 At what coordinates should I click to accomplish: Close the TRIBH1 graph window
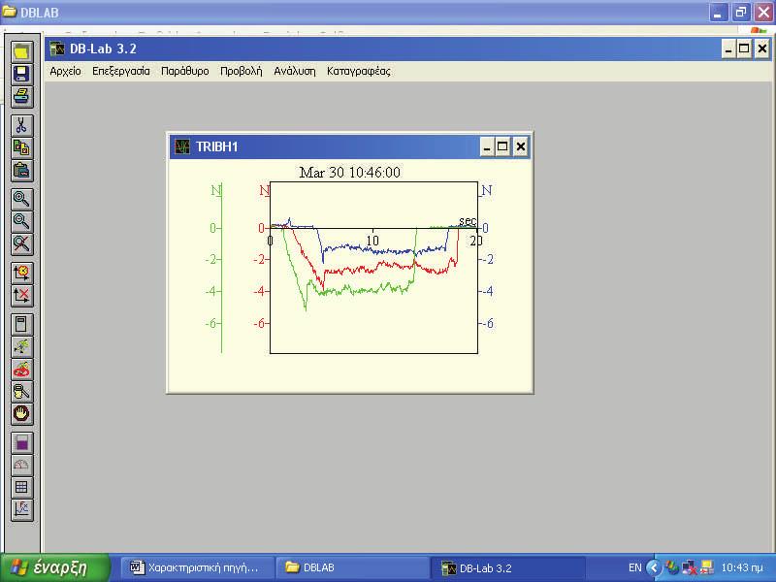[x=520, y=147]
